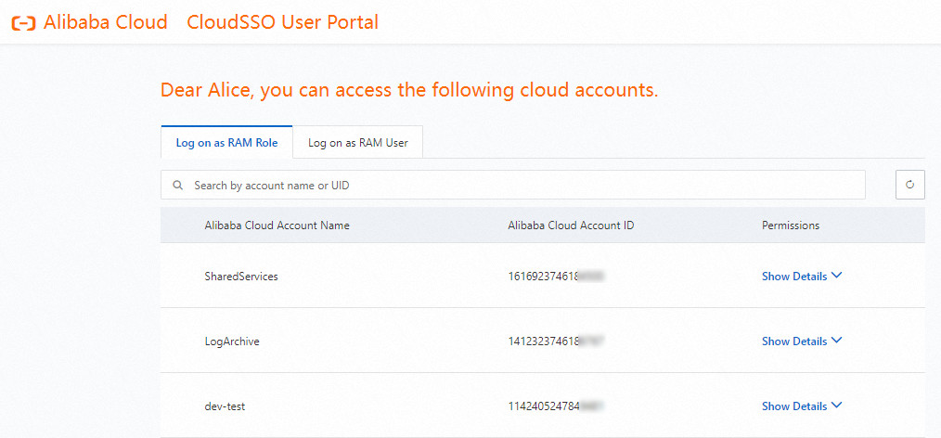Click the magnifier icon in the search box

point(177,186)
